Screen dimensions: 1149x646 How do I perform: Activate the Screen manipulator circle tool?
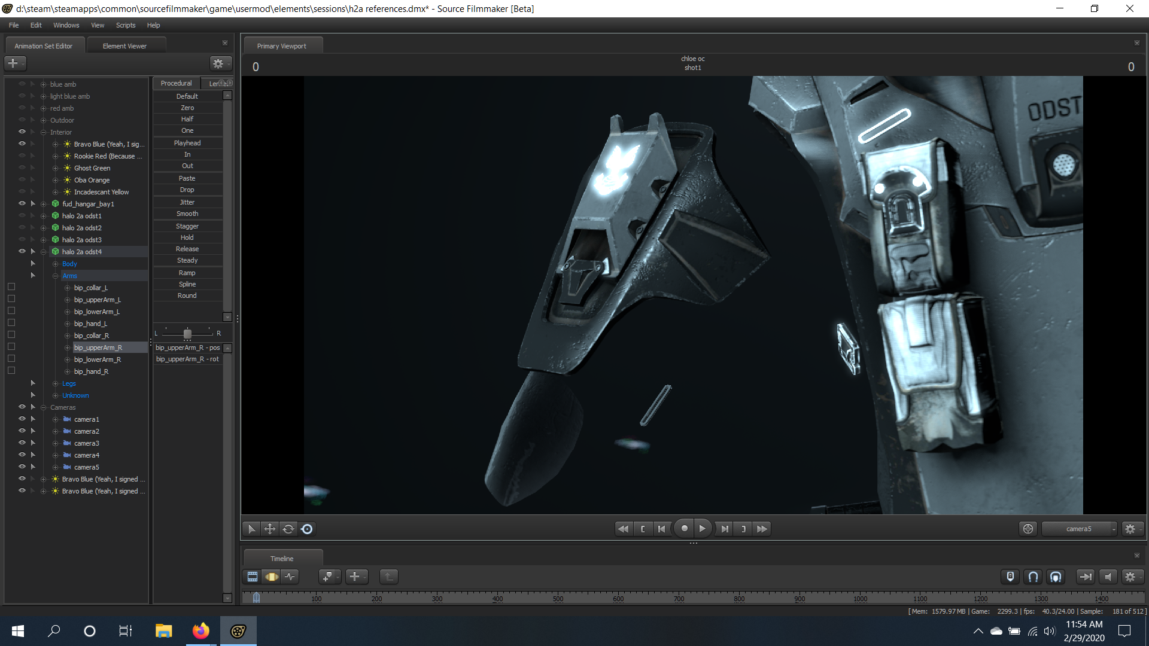click(x=307, y=529)
